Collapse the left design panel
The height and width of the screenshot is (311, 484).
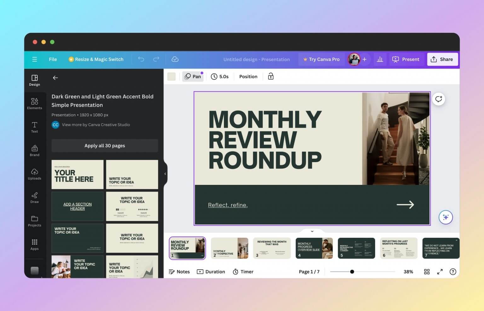[165, 173]
